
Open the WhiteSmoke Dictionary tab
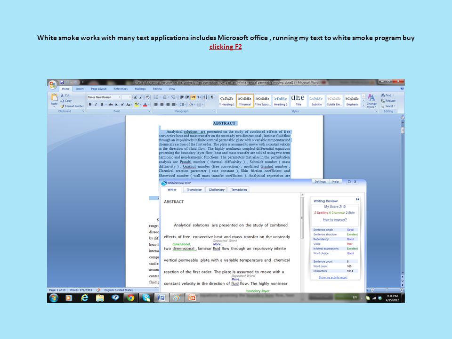click(x=217, y=190)
